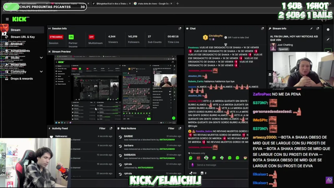Viewport: 334px width, 188px height.
Task: Open the hamburger menu beside the Kick logo
Action: (x=7, y=19)
